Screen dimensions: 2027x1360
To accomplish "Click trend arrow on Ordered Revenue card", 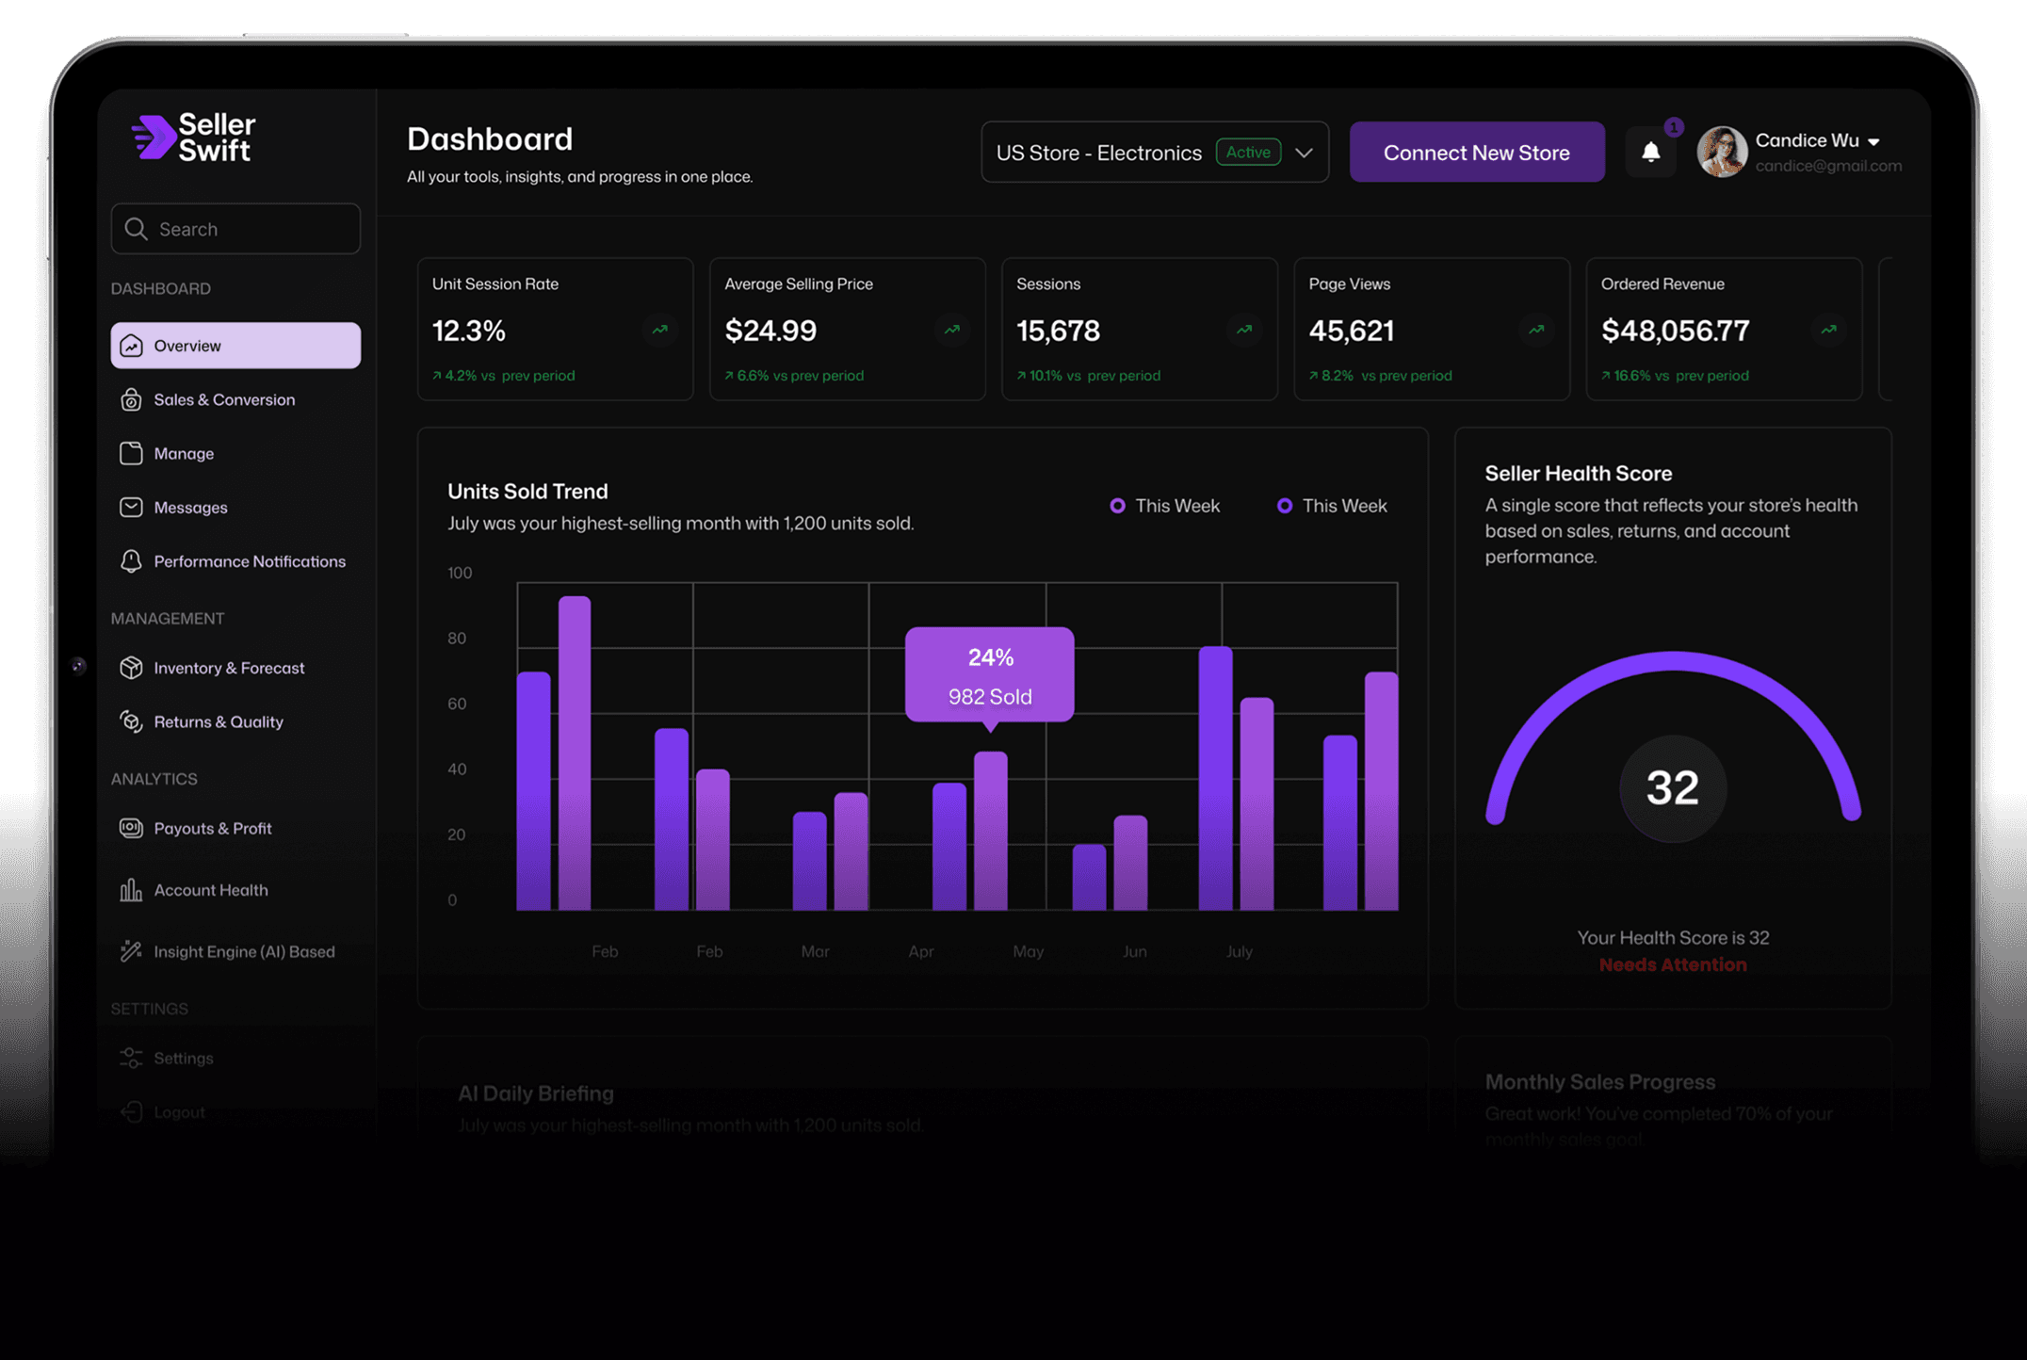I will (x=1828, y=330).
